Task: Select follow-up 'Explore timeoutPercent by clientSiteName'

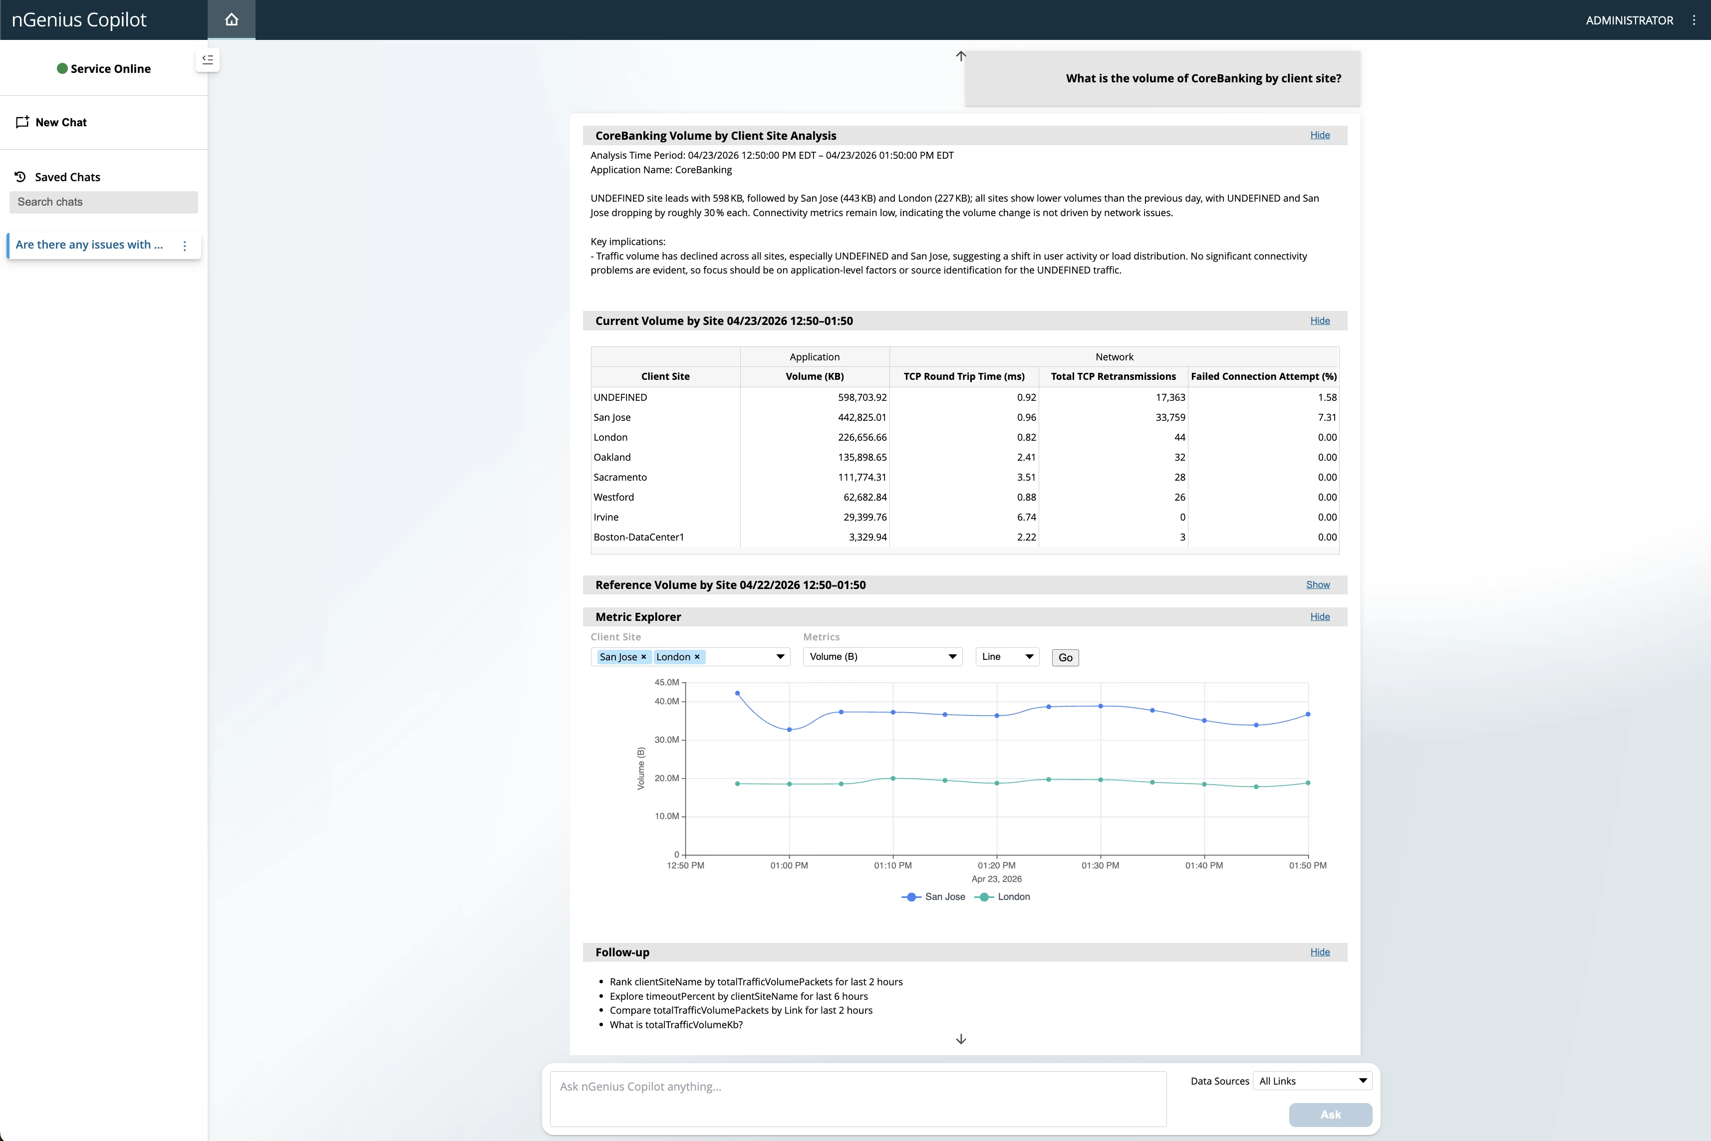Action: click(738, 997)
